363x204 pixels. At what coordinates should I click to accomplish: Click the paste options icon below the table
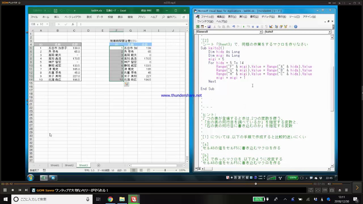pyautogui.click(x=126, y=84)
